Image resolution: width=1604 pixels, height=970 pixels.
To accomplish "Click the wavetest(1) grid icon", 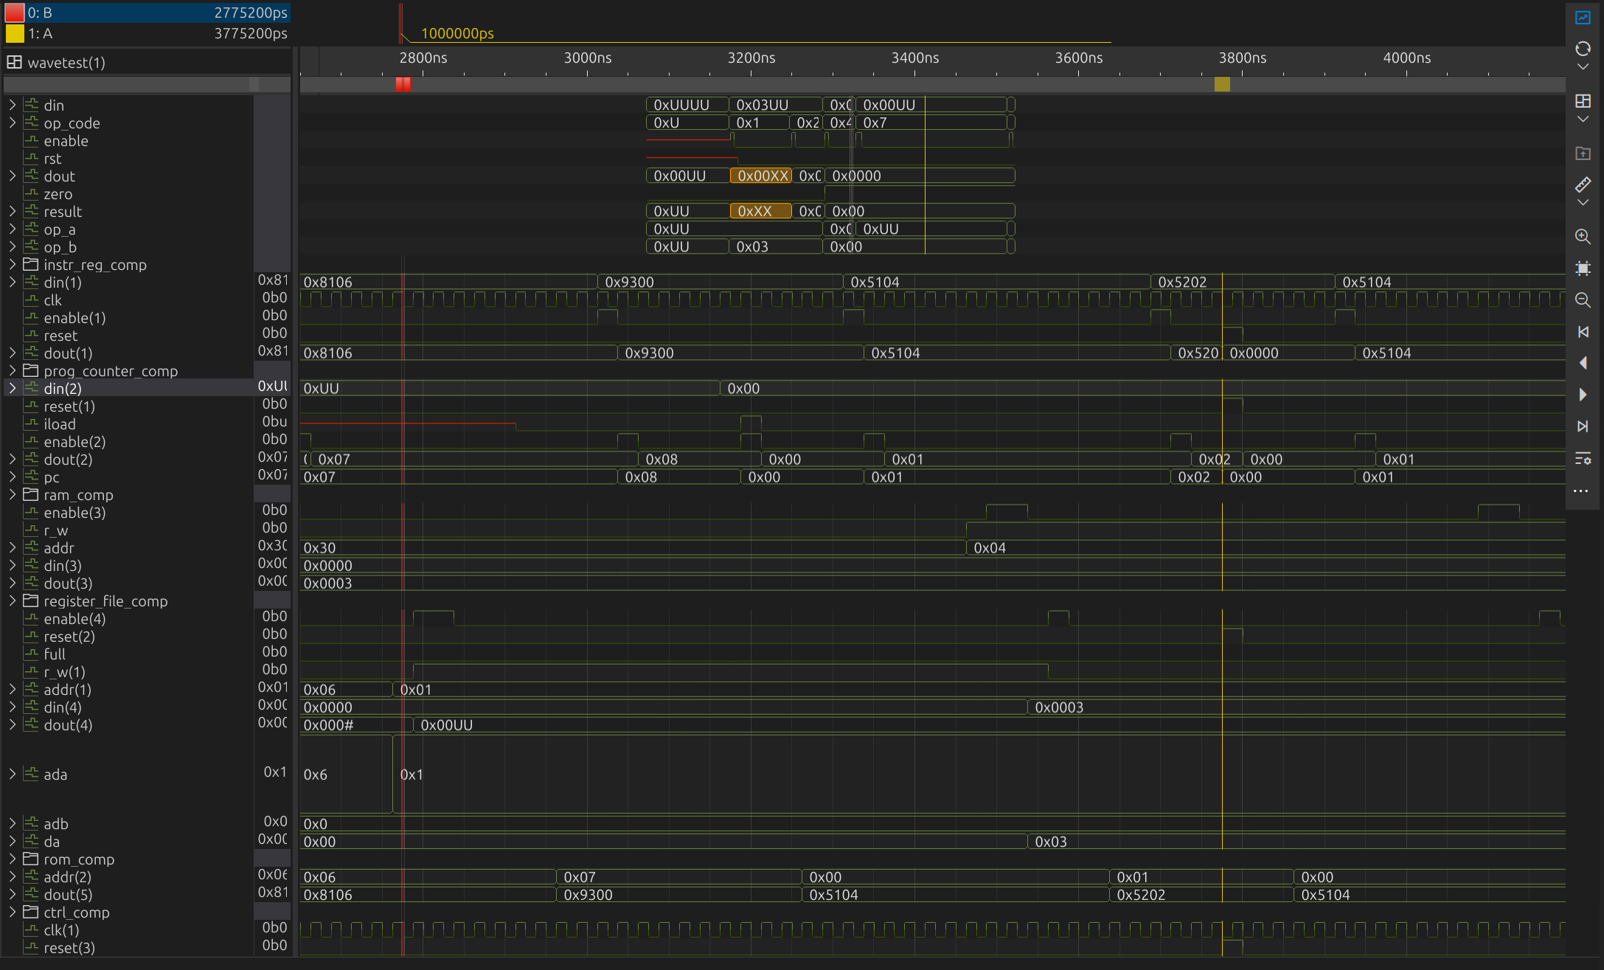I will 14,63.
